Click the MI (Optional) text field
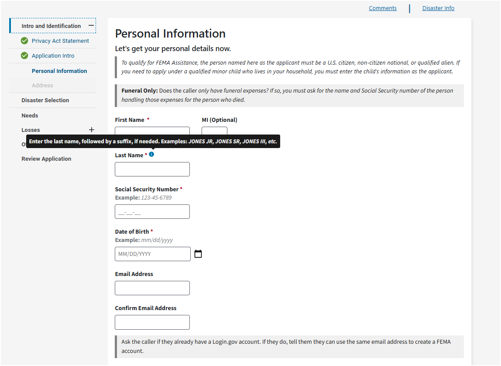 214,131
